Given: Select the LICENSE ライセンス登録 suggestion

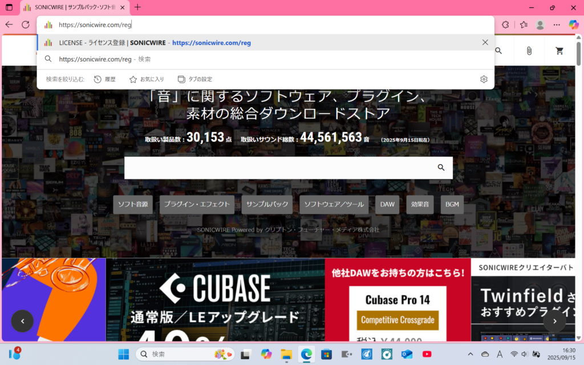Looking at the screenshot, I should [x=154, y=42].
